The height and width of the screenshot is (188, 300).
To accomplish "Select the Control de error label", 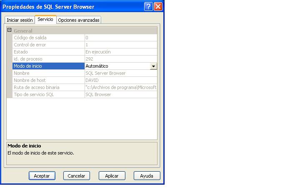I will pos(30,45).
